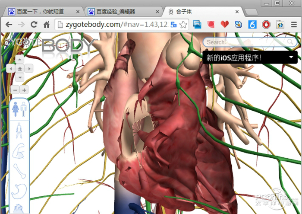This screenshot has width=302, height=214.
Task: Reload the zygotebody page
Action: 34,24
